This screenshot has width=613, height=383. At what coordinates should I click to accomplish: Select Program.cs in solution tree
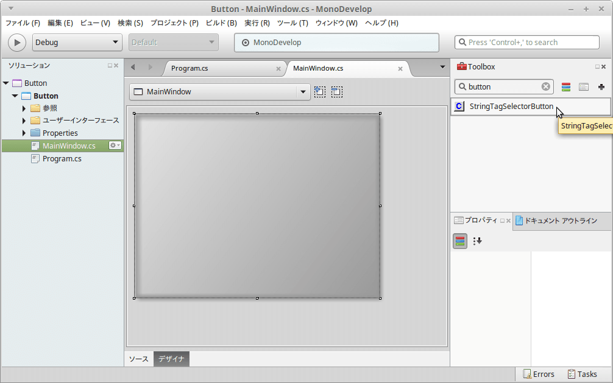pyautogui.click(x=62, y=159)
